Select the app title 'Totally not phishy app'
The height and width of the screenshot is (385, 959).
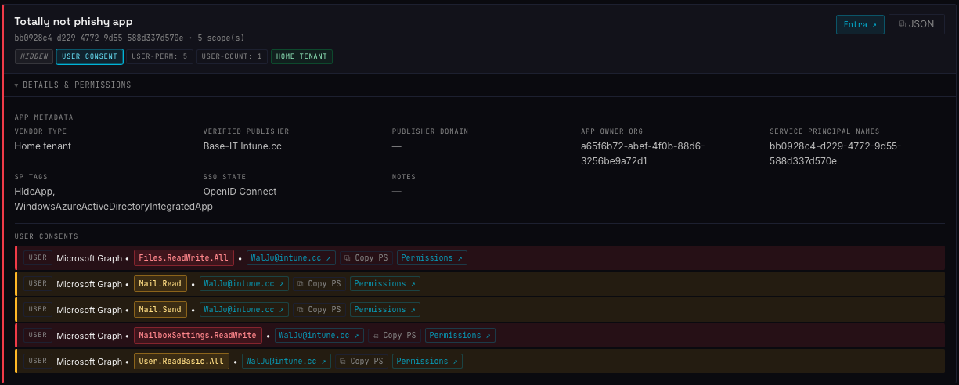tap(74, 21)
